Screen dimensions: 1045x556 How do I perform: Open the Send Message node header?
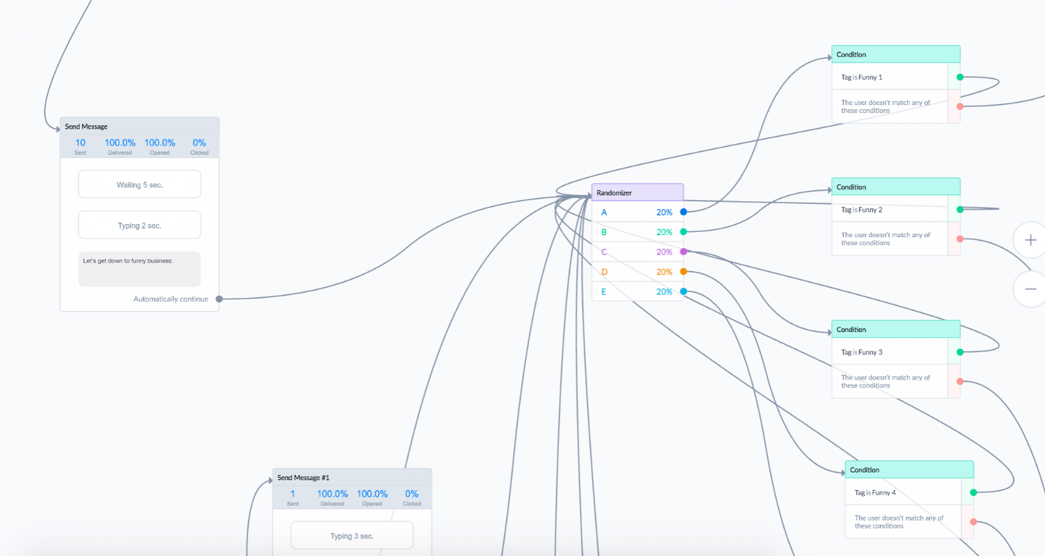tap(140, 126)
